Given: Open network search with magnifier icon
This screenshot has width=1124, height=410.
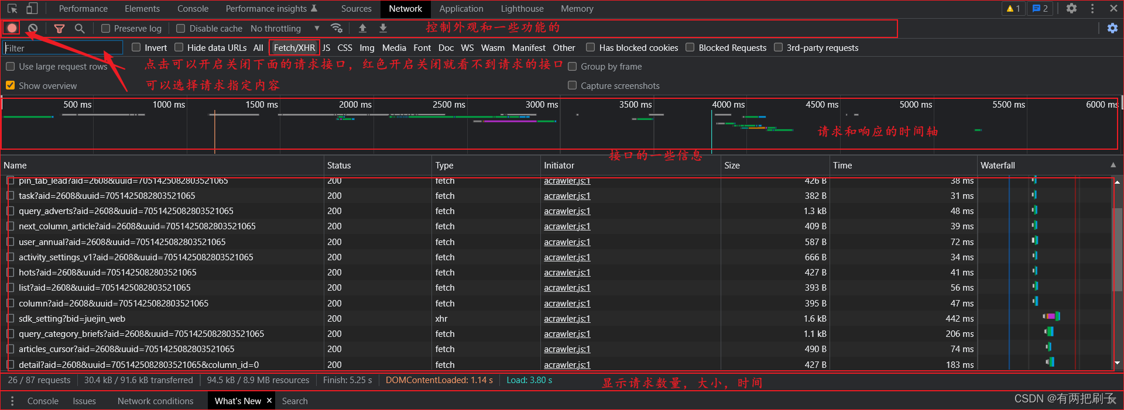Looking at the screenshot, I should point(80,28).
